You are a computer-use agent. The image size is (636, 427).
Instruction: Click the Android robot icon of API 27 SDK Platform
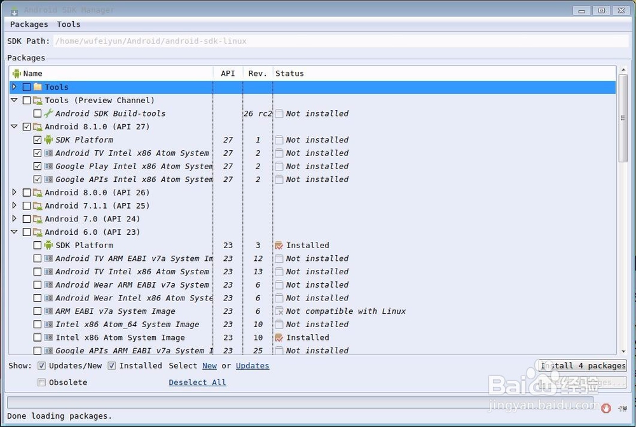(48, 139)
